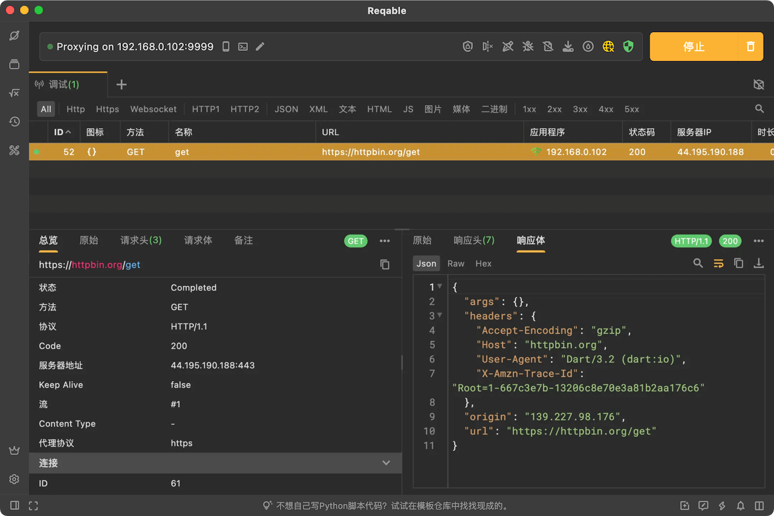Screen dimensions: 774x516
Task: Click the download tray icon in toolbar
Action: 568,47
